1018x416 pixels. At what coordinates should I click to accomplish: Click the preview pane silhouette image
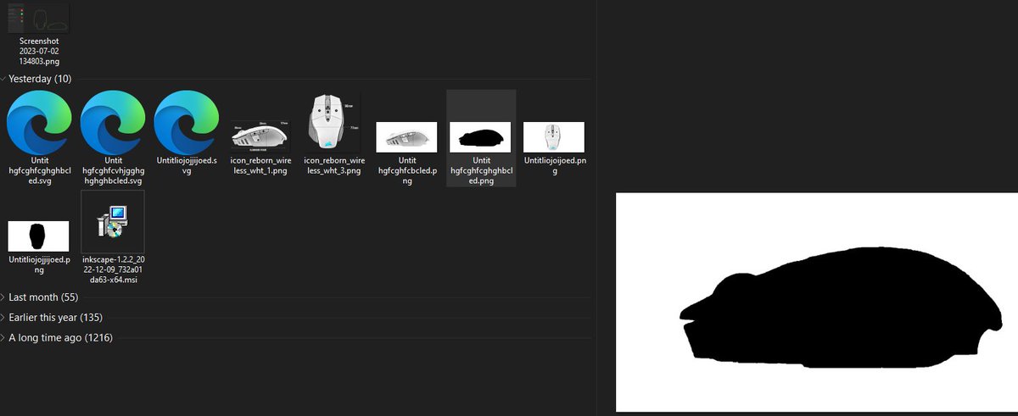coord(816,302)
